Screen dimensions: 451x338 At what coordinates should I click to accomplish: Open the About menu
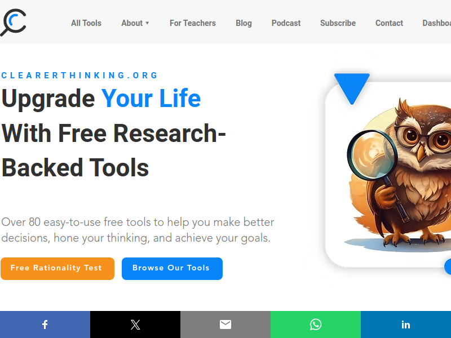132,23
